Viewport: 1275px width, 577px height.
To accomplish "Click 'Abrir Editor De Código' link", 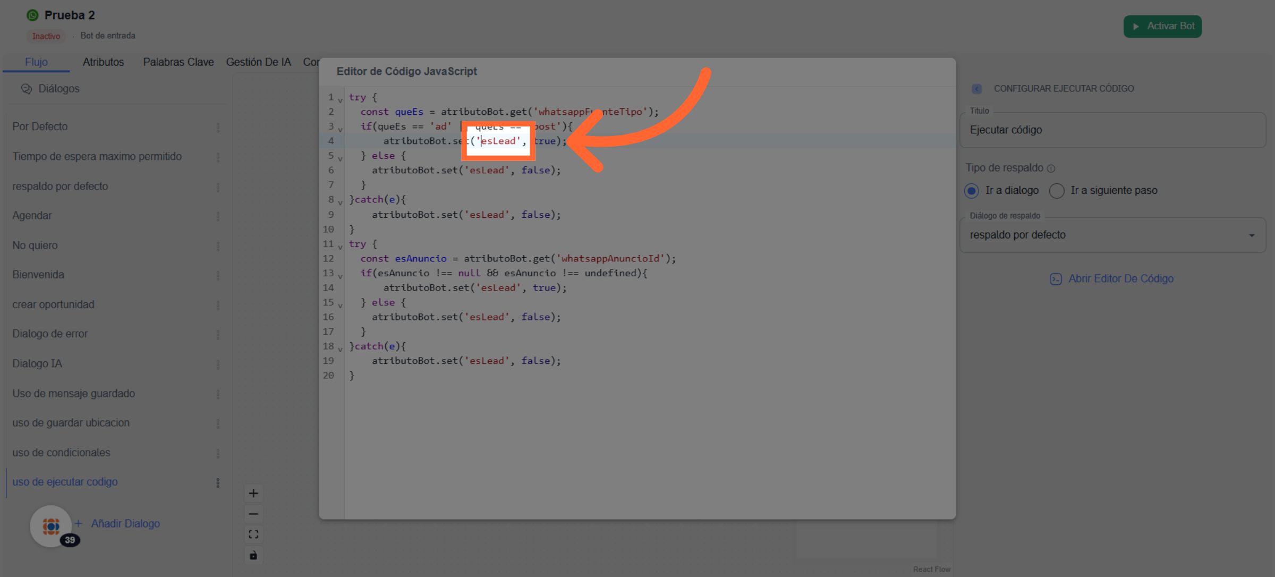I will click(x=1120, y=279).
